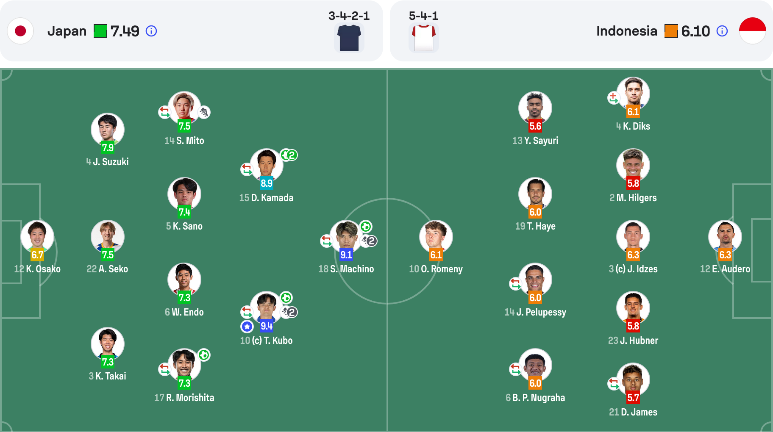The height and width of the screenshot is (432, 773).
Task: Click the green swatch beside Japan's 7.49
Action: click(x=100, y=31)
